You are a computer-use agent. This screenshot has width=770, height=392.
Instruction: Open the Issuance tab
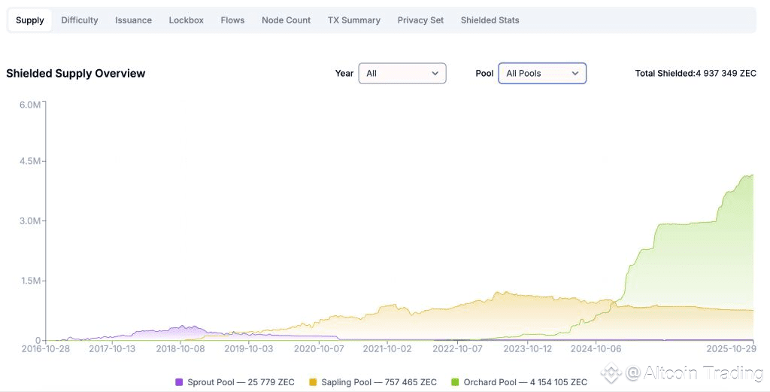pyautogui.click(x=133, y=20)
